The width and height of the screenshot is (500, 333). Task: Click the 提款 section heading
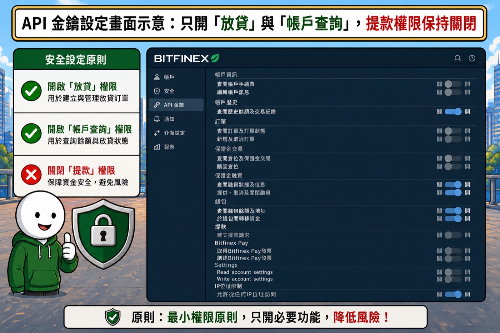pos(220,227)
